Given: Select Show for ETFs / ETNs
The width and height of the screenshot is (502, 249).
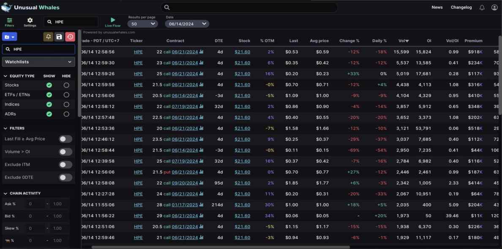Looking at the screenshot, I should click(49, 95).
